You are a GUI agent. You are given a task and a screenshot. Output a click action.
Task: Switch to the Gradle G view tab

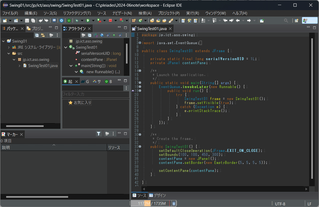point(85,81)
